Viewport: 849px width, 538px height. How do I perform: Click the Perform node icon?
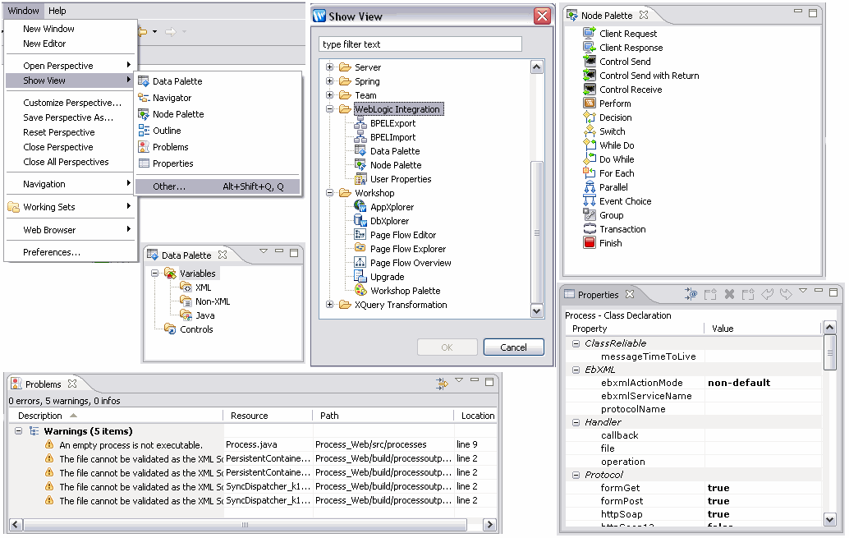[x=589, y=103]
